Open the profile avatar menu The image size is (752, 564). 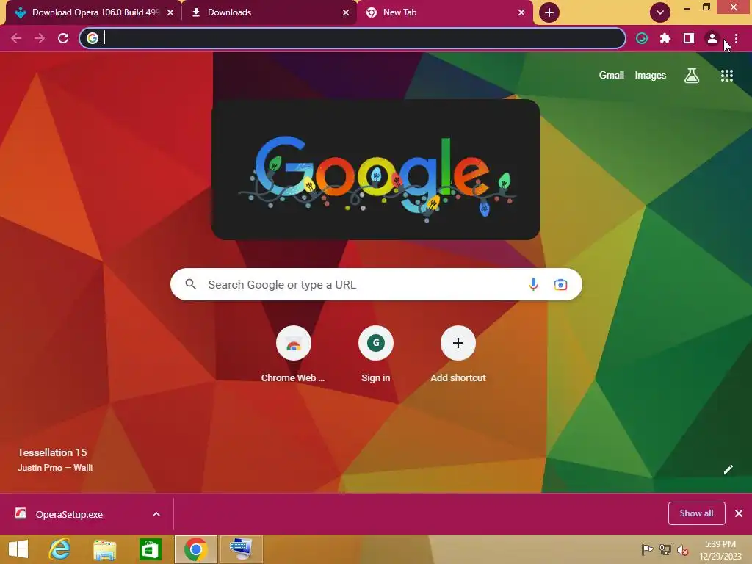click(712, 38)
